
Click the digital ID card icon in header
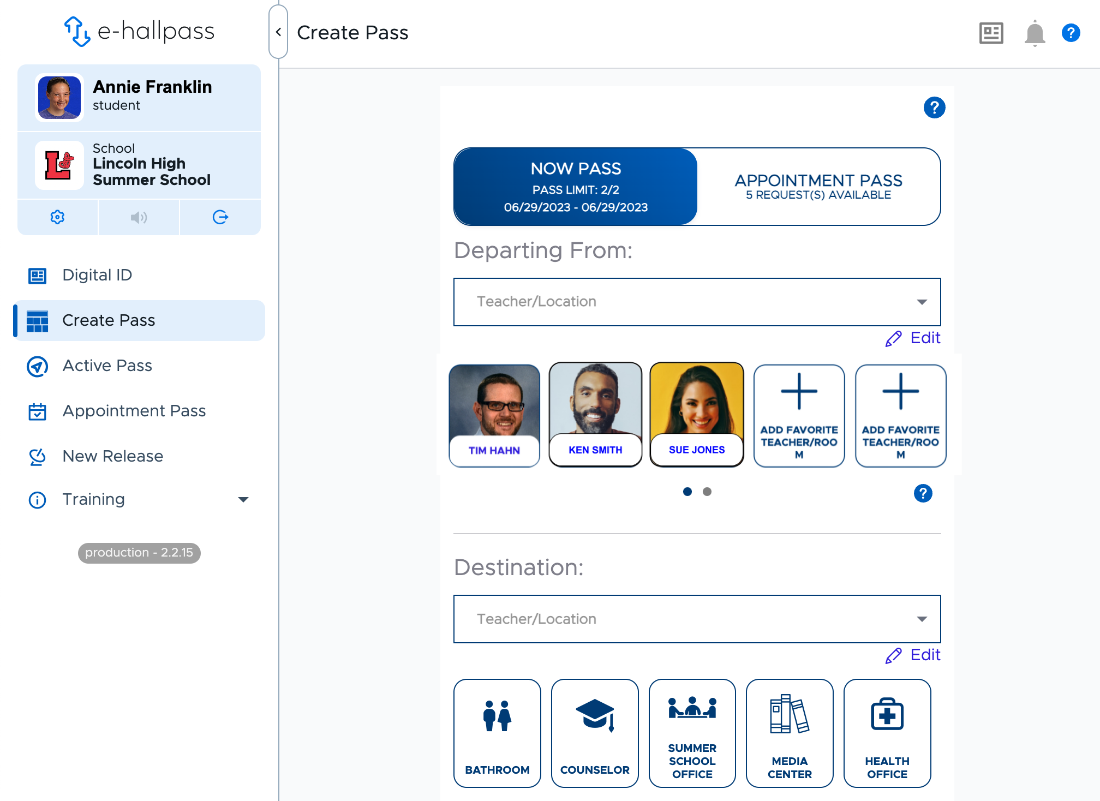(x=991, y=33)
